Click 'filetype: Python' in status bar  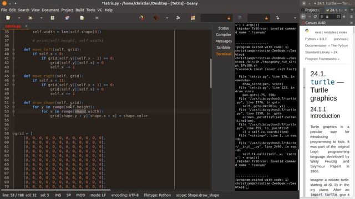158,195
